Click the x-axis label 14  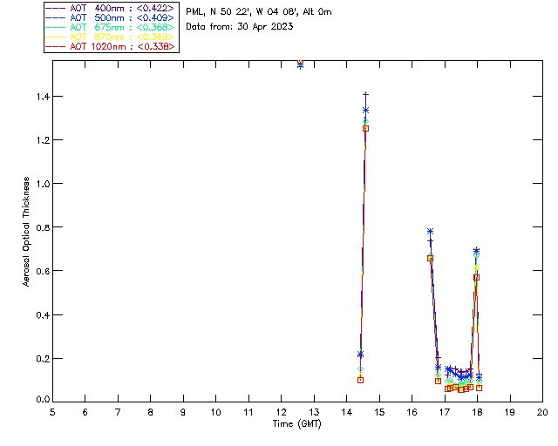tap(347, 412)
